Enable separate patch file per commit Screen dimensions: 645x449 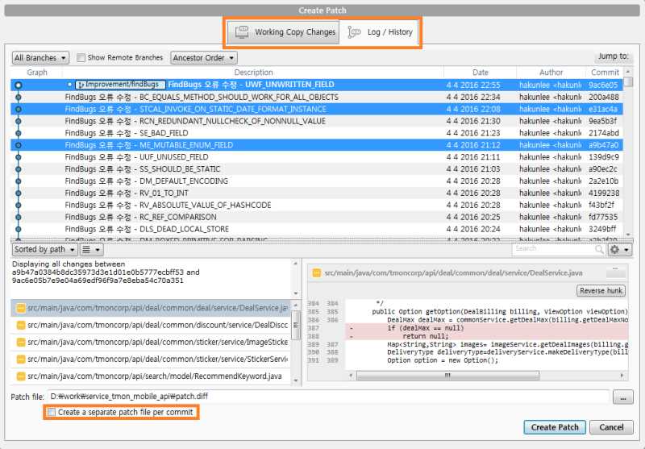(x=52, y=412)
